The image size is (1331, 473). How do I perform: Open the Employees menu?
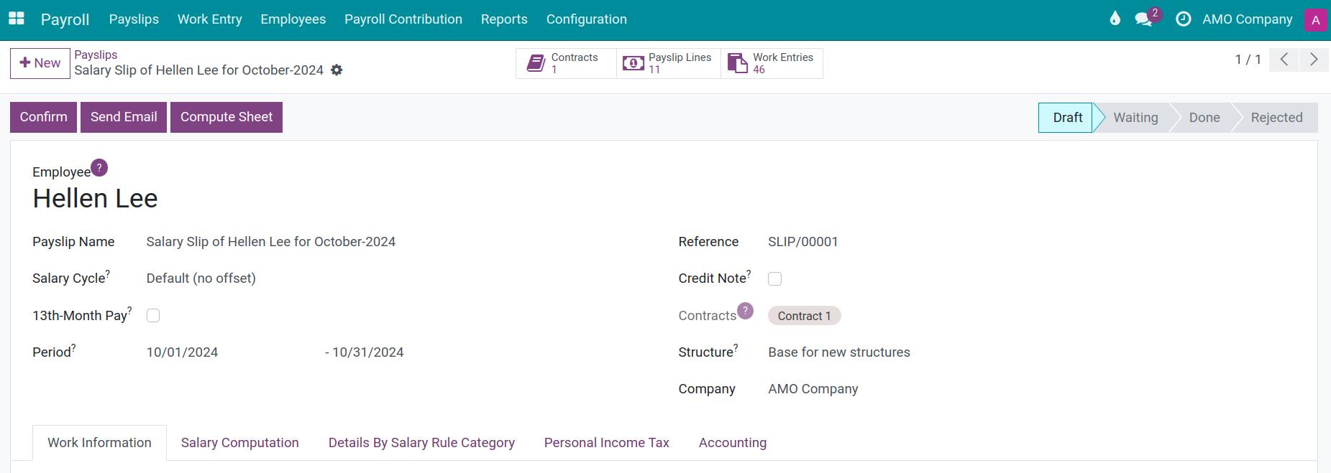pos(293,19)
